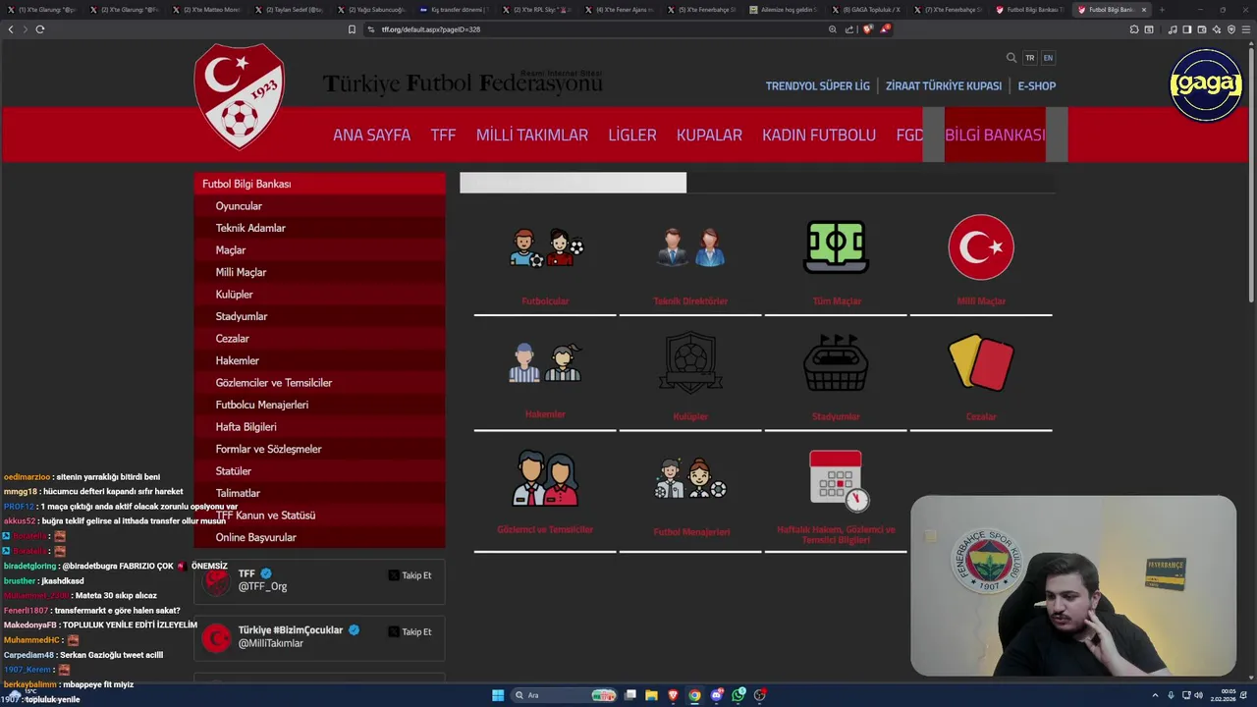
Task: Switch site language to TR
Action: pos(1030,58)
